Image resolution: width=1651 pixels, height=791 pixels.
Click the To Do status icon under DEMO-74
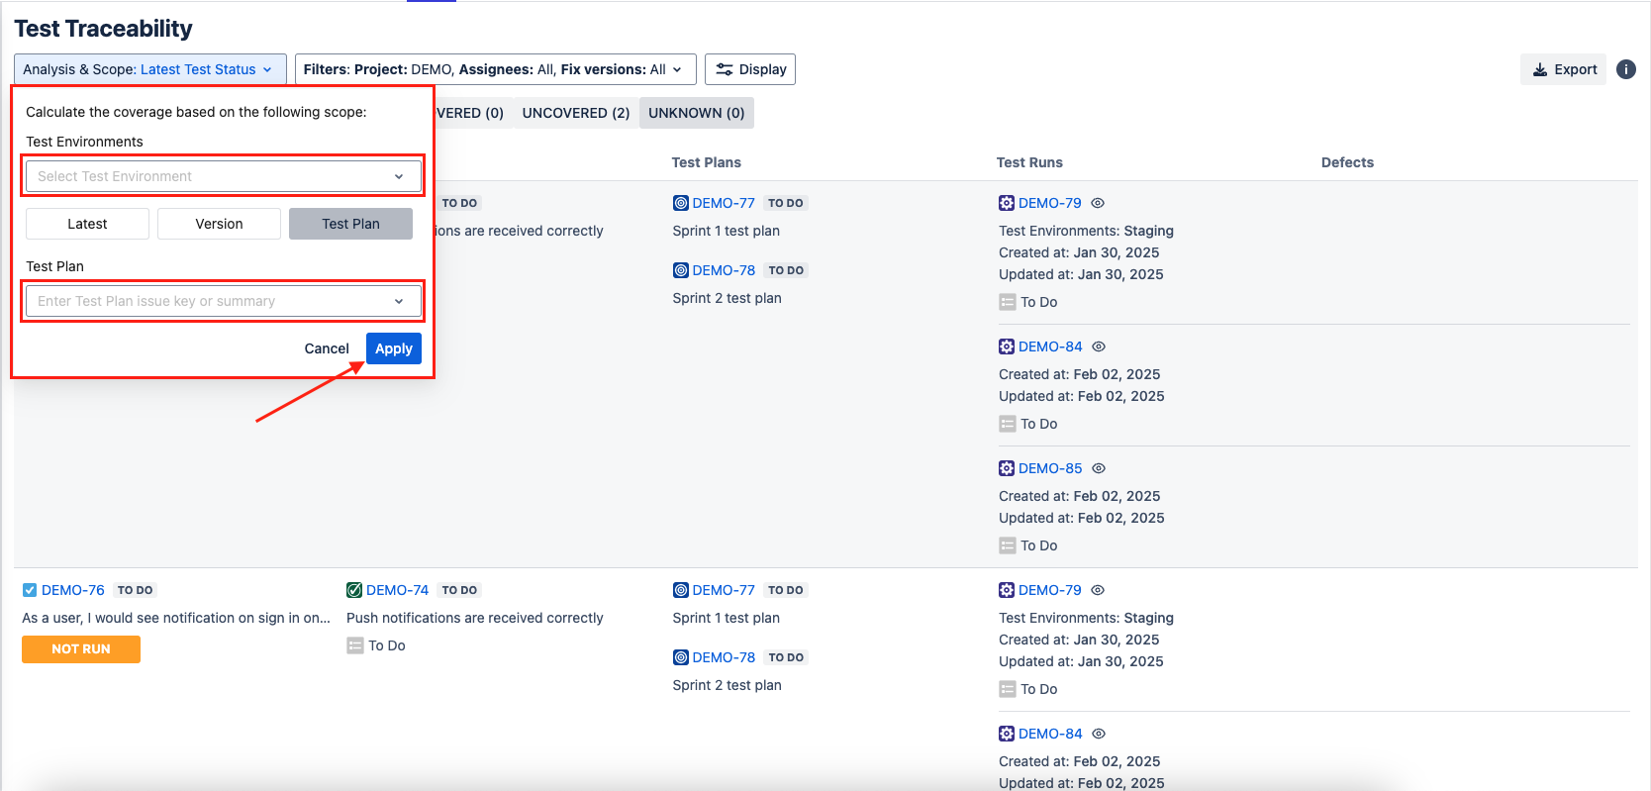(x=355, y=645)
